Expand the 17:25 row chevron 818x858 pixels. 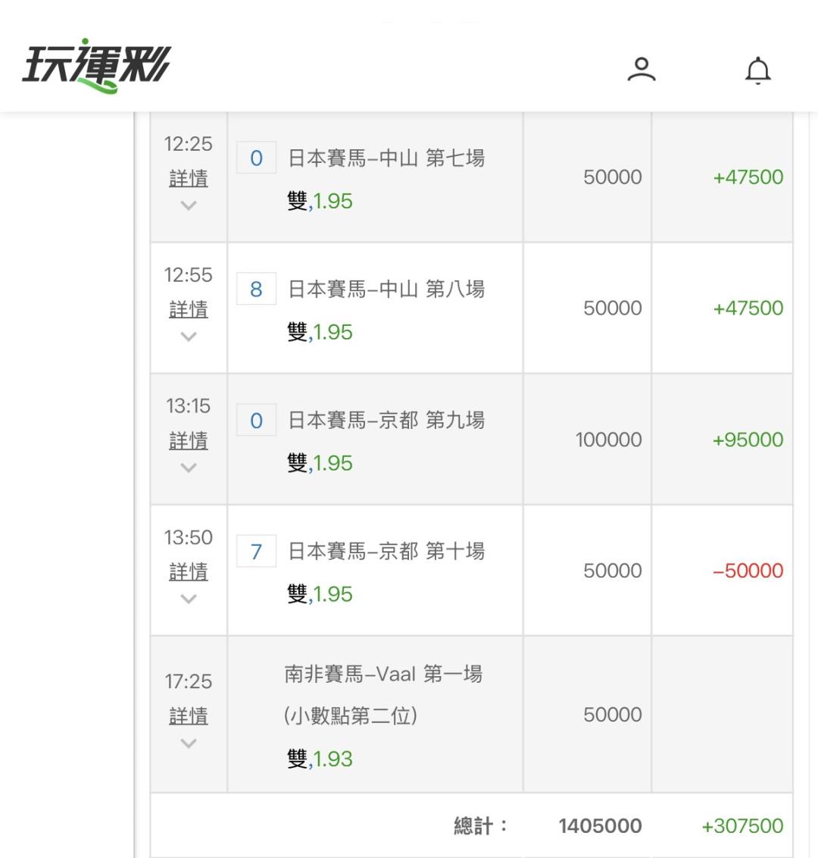pyautogui.click(x=189, y=744)
